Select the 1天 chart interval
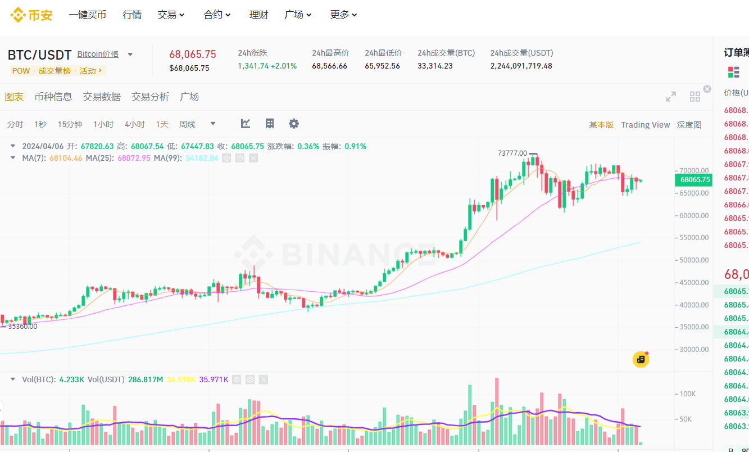Image resolution: width=749 pixels, height=452 pixels. (162, 124)
